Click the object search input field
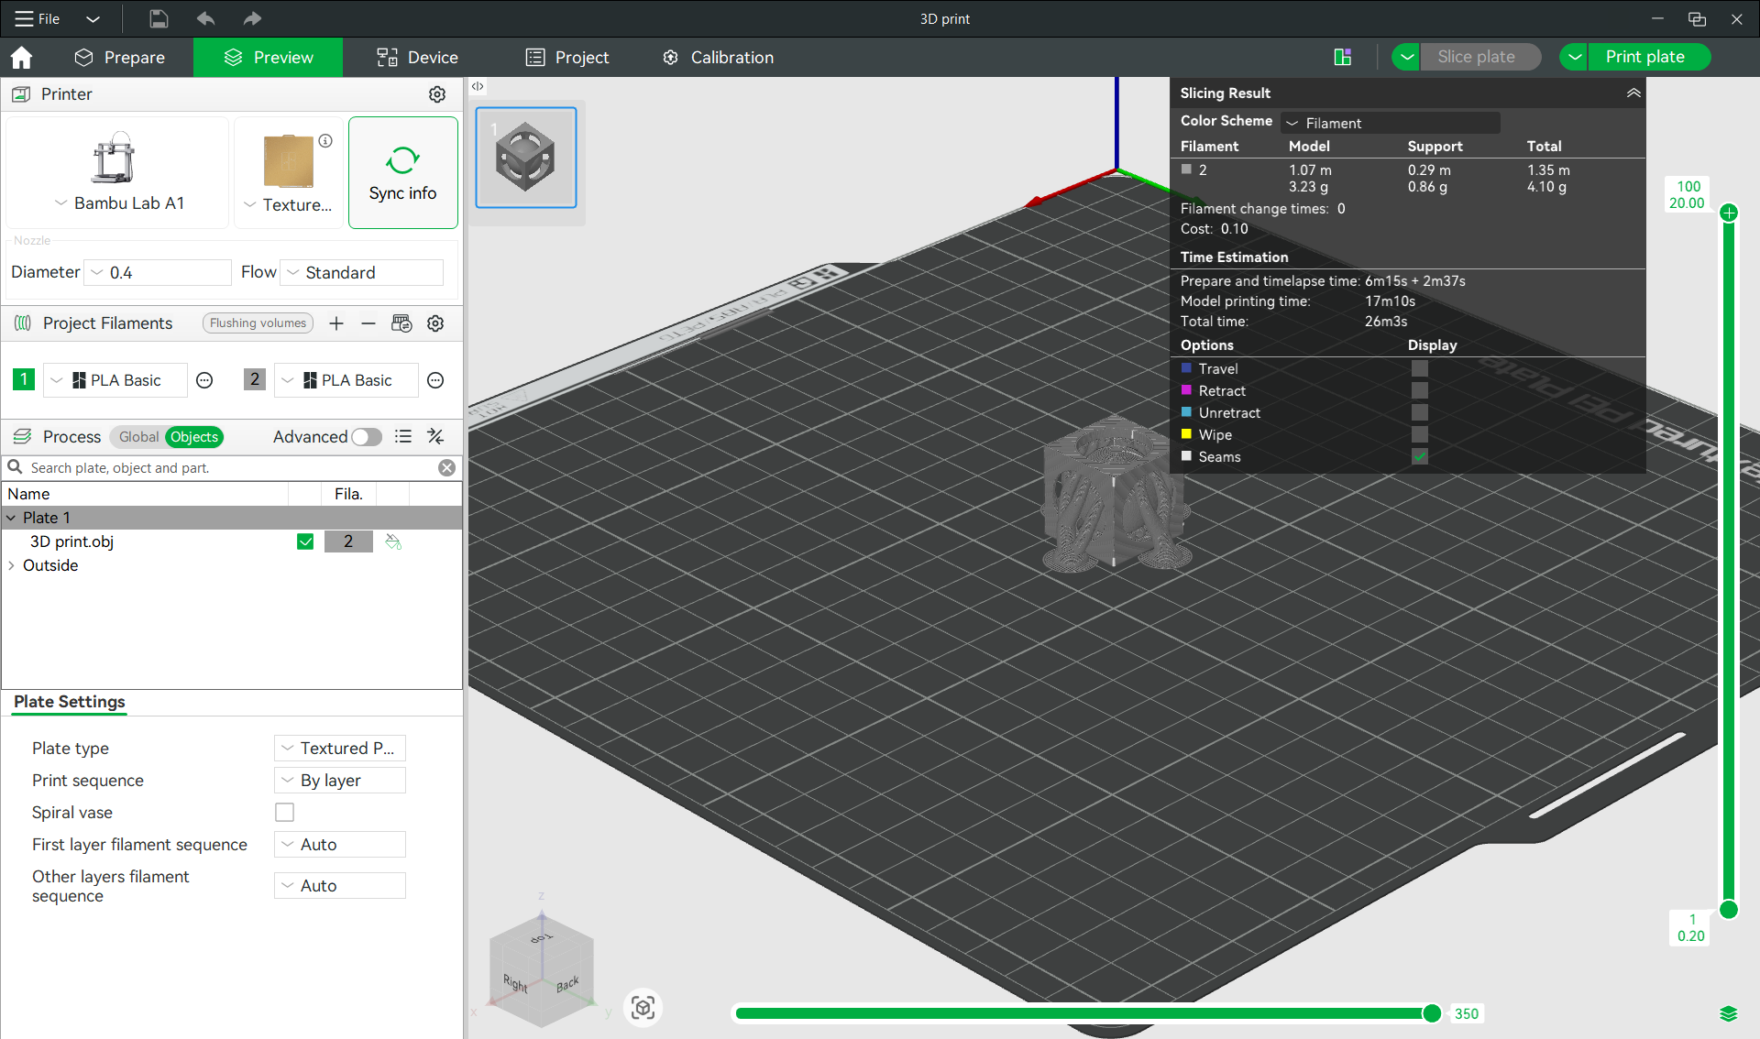This screenshot has width=1760, height=1039. click(229, 468)
